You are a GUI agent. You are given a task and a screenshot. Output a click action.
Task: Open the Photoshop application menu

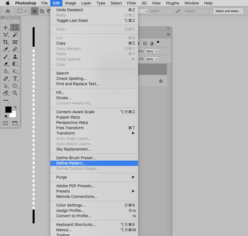click(26, 3)
